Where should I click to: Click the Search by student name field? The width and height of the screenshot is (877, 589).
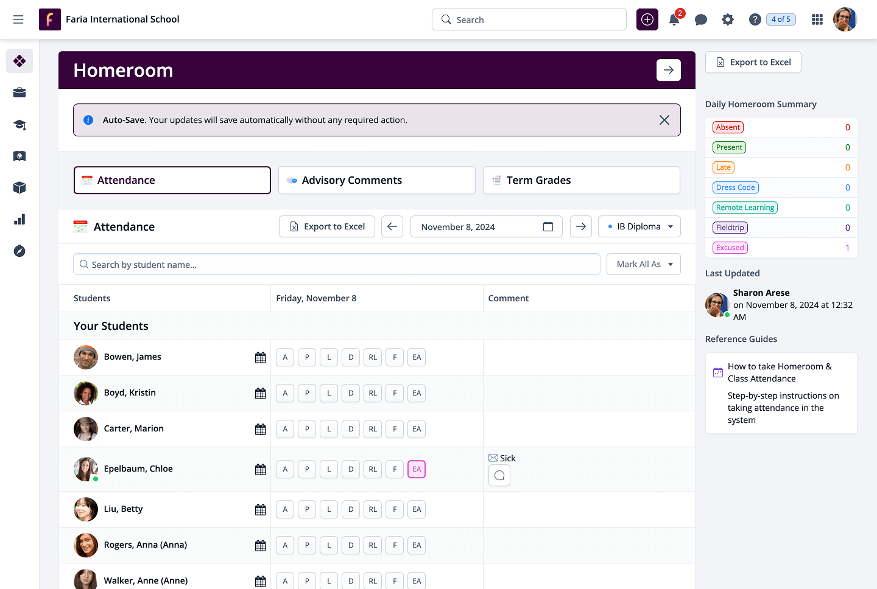pos(336,265)
